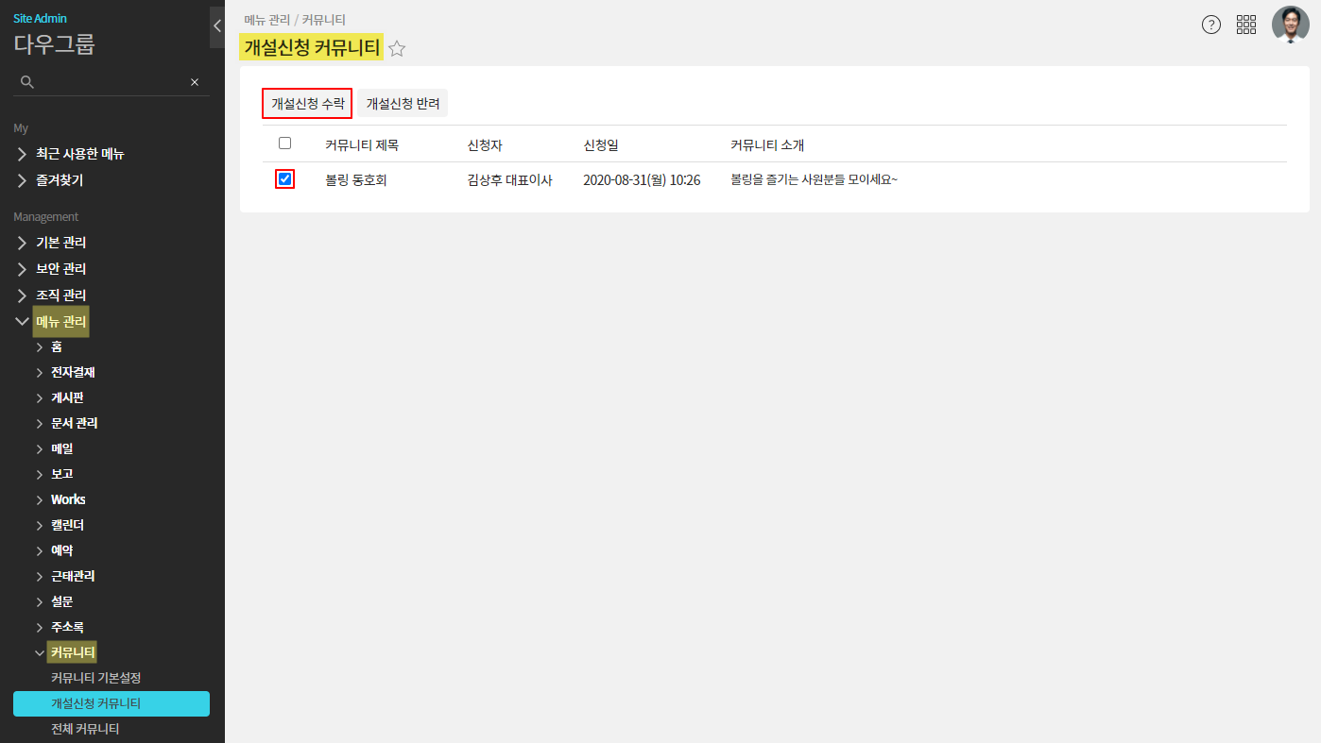Open 전체 커뮤니티 menu item
Screen dimensions: 1321x743
pyautogui.click(x=85, y=729)
